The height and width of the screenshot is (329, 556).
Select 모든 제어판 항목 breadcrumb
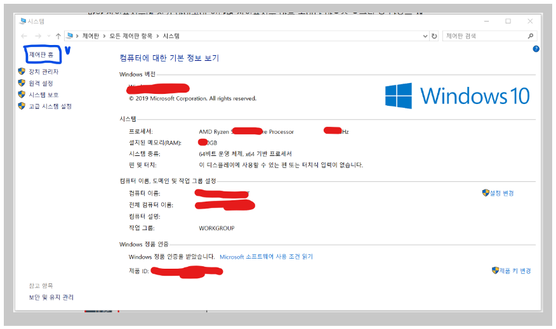point(131,35)
